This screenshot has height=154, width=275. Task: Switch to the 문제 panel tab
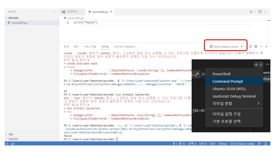tap(66, 46)
